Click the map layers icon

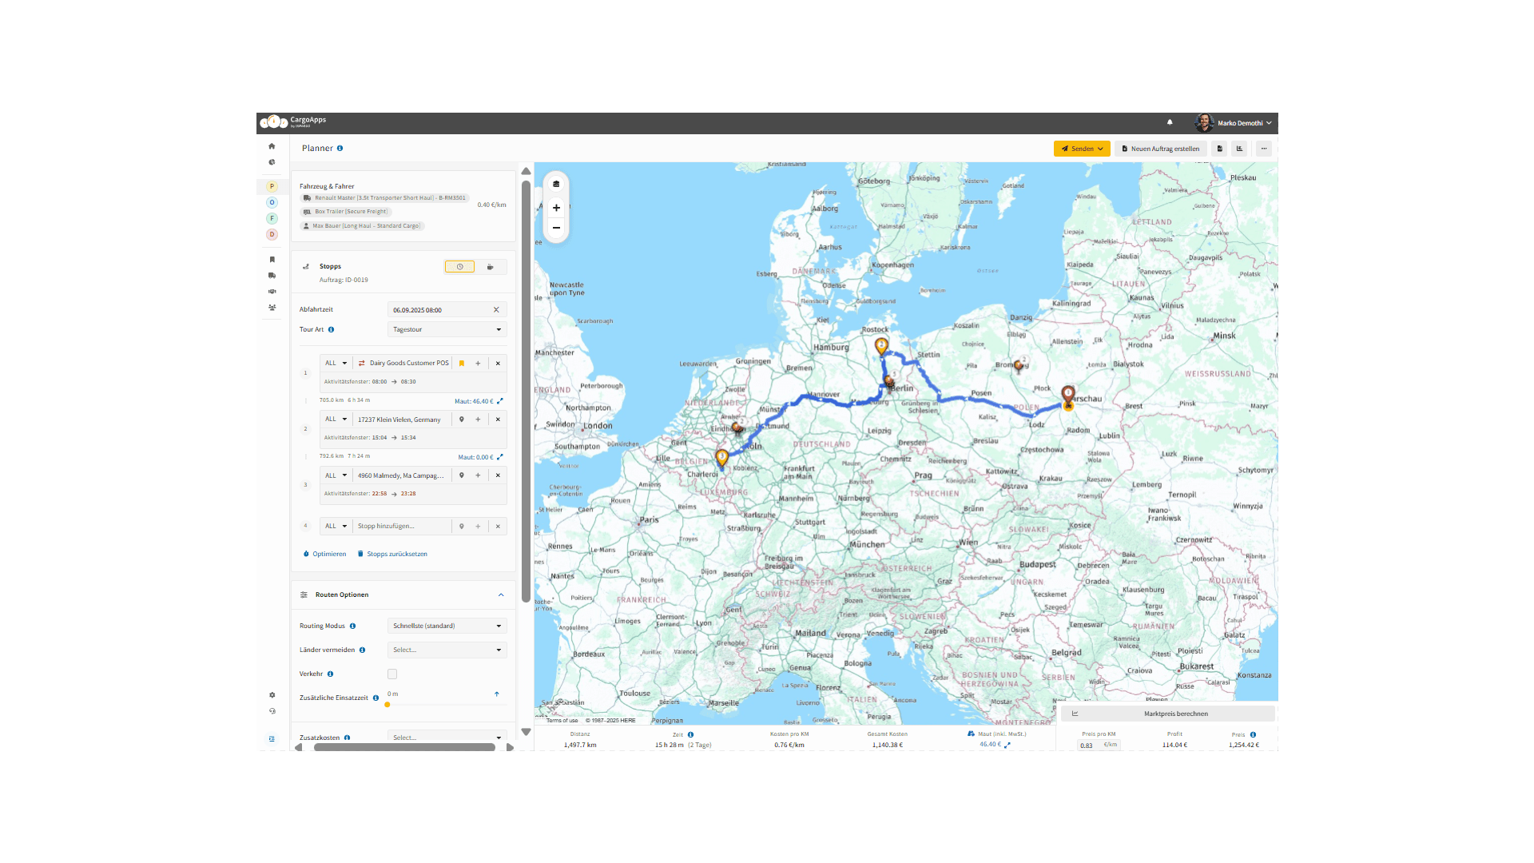[556, 184]
